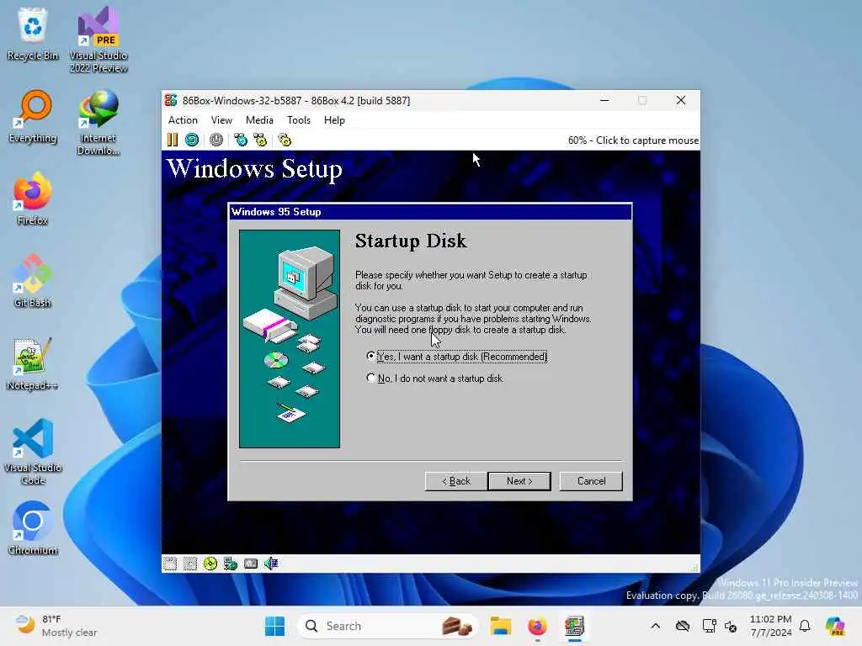The width and height of the screenshot is (862, 646).
Task: Open Visual Studio 2022 Preview shortcut
Action: click(98, 40)
